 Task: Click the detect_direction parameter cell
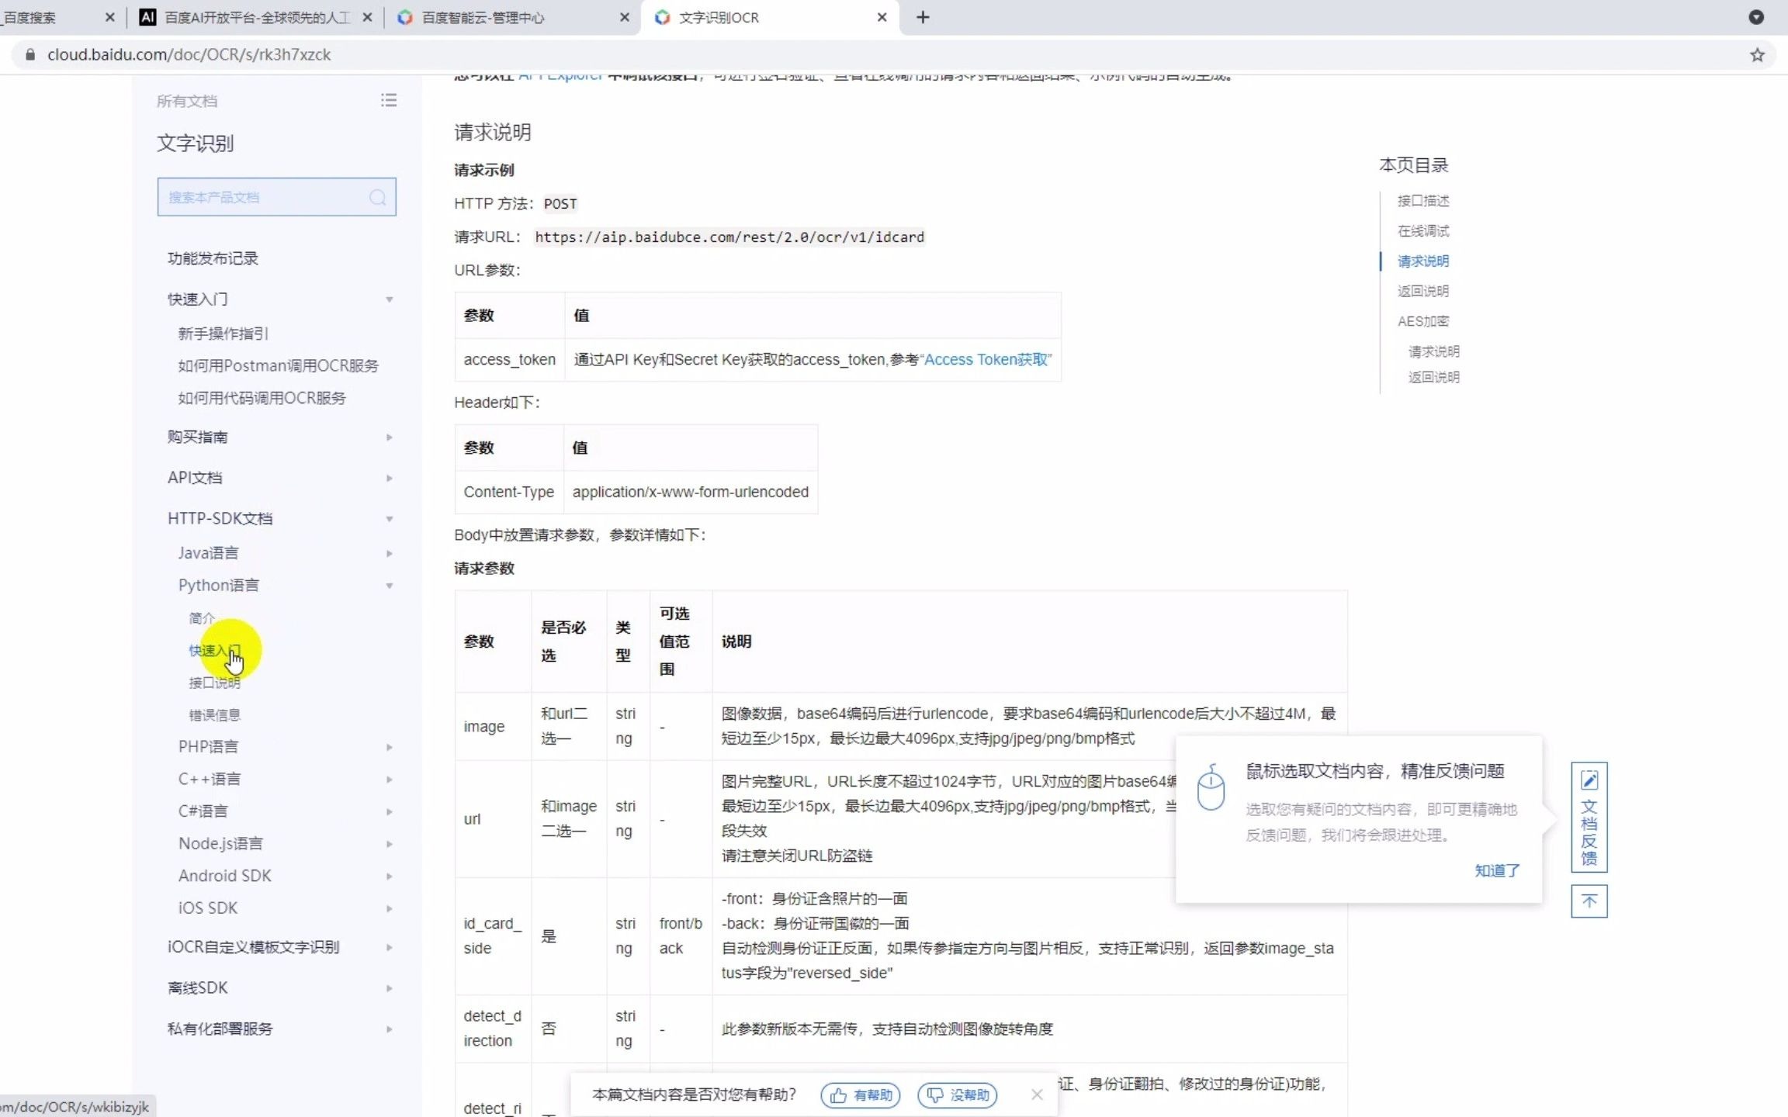(493, 1029)
